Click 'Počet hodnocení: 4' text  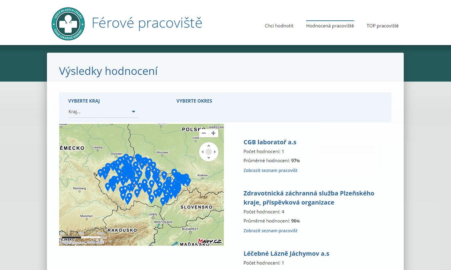(x=264, y=212)
